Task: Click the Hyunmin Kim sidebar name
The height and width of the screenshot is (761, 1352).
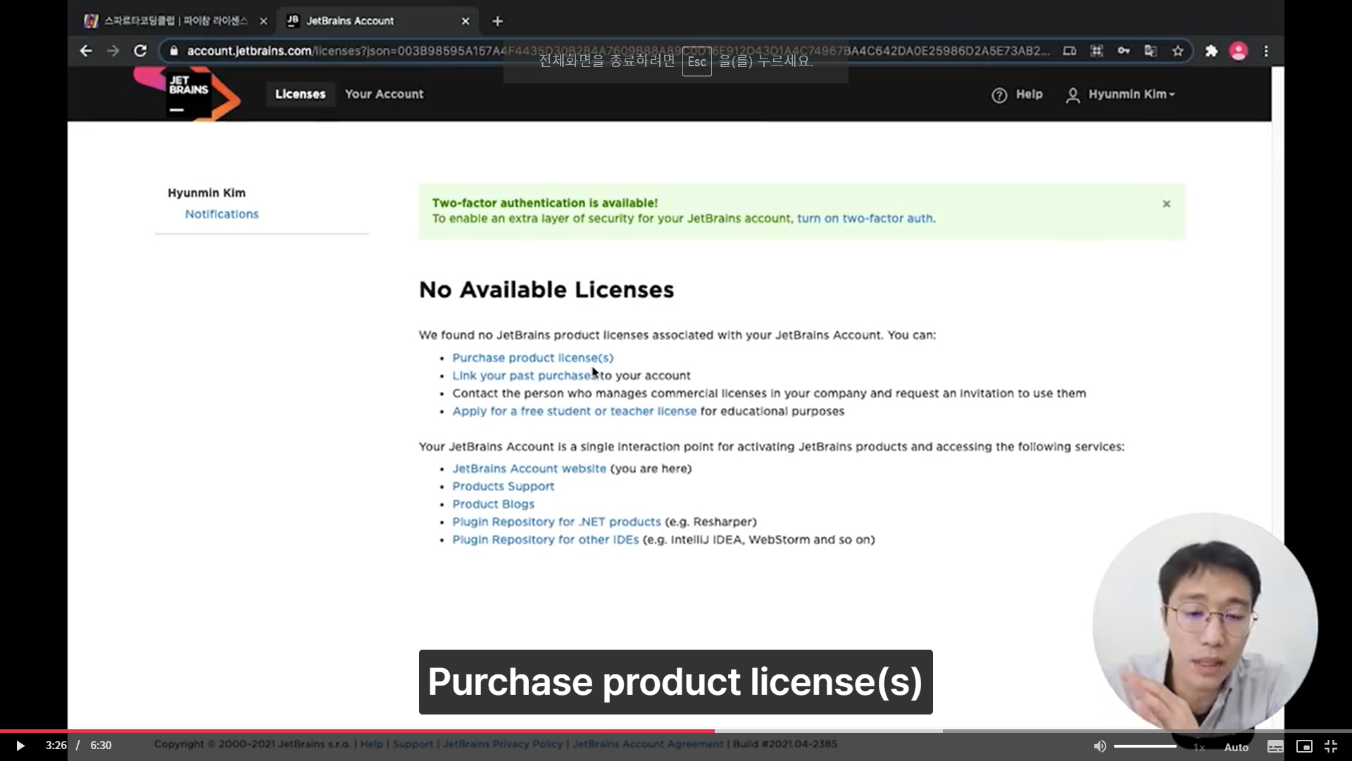Action: pyautogui.click(x=206, y=193)
